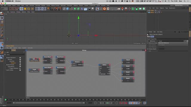Go to start of animation
This screenshot has width=191, height=107.
click(95, 103)
